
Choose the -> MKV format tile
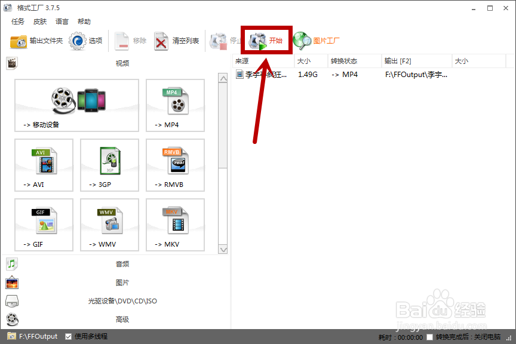(x=175, y=225)
